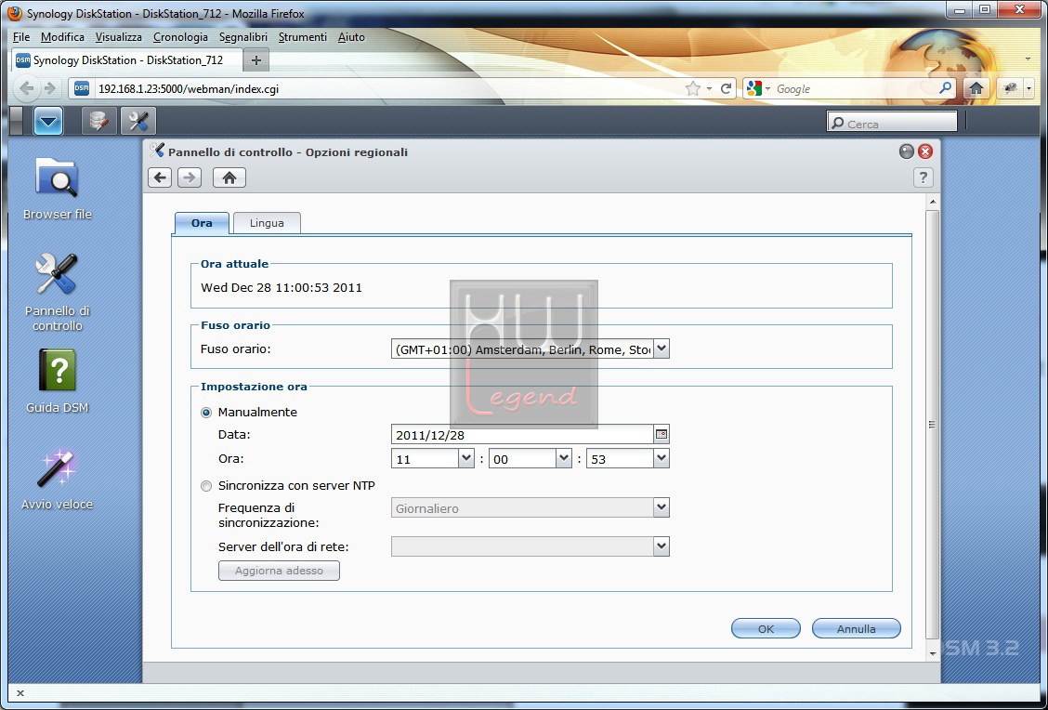This screenshot has height=710, width=1048.
Task: Click Firefox back navigation button
Action: coord(27,88)
